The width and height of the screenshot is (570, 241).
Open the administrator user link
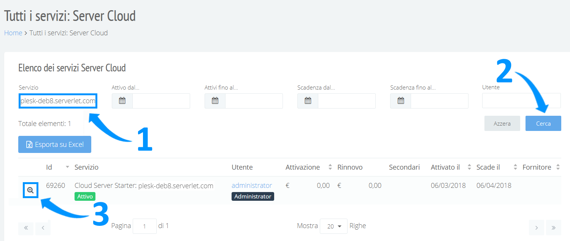[252, 186]
